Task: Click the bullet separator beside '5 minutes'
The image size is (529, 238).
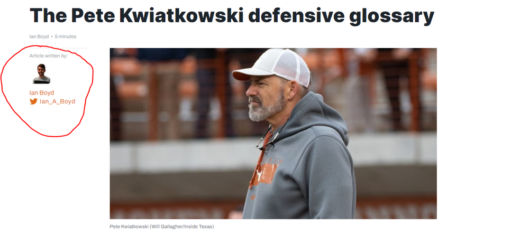Action: (52, 36)
